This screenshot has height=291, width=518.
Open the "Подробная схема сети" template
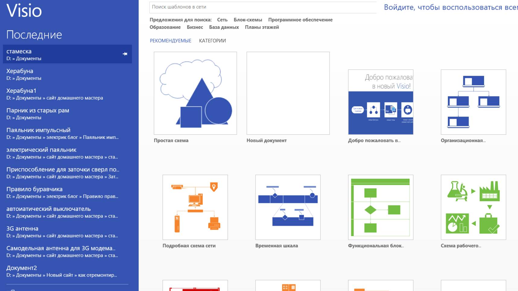195,207
